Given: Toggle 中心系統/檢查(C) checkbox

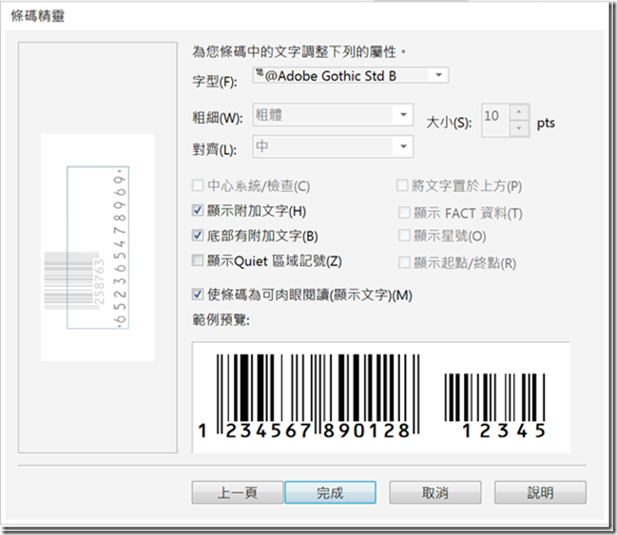Looking at the screenshot, I should [198, 185].
